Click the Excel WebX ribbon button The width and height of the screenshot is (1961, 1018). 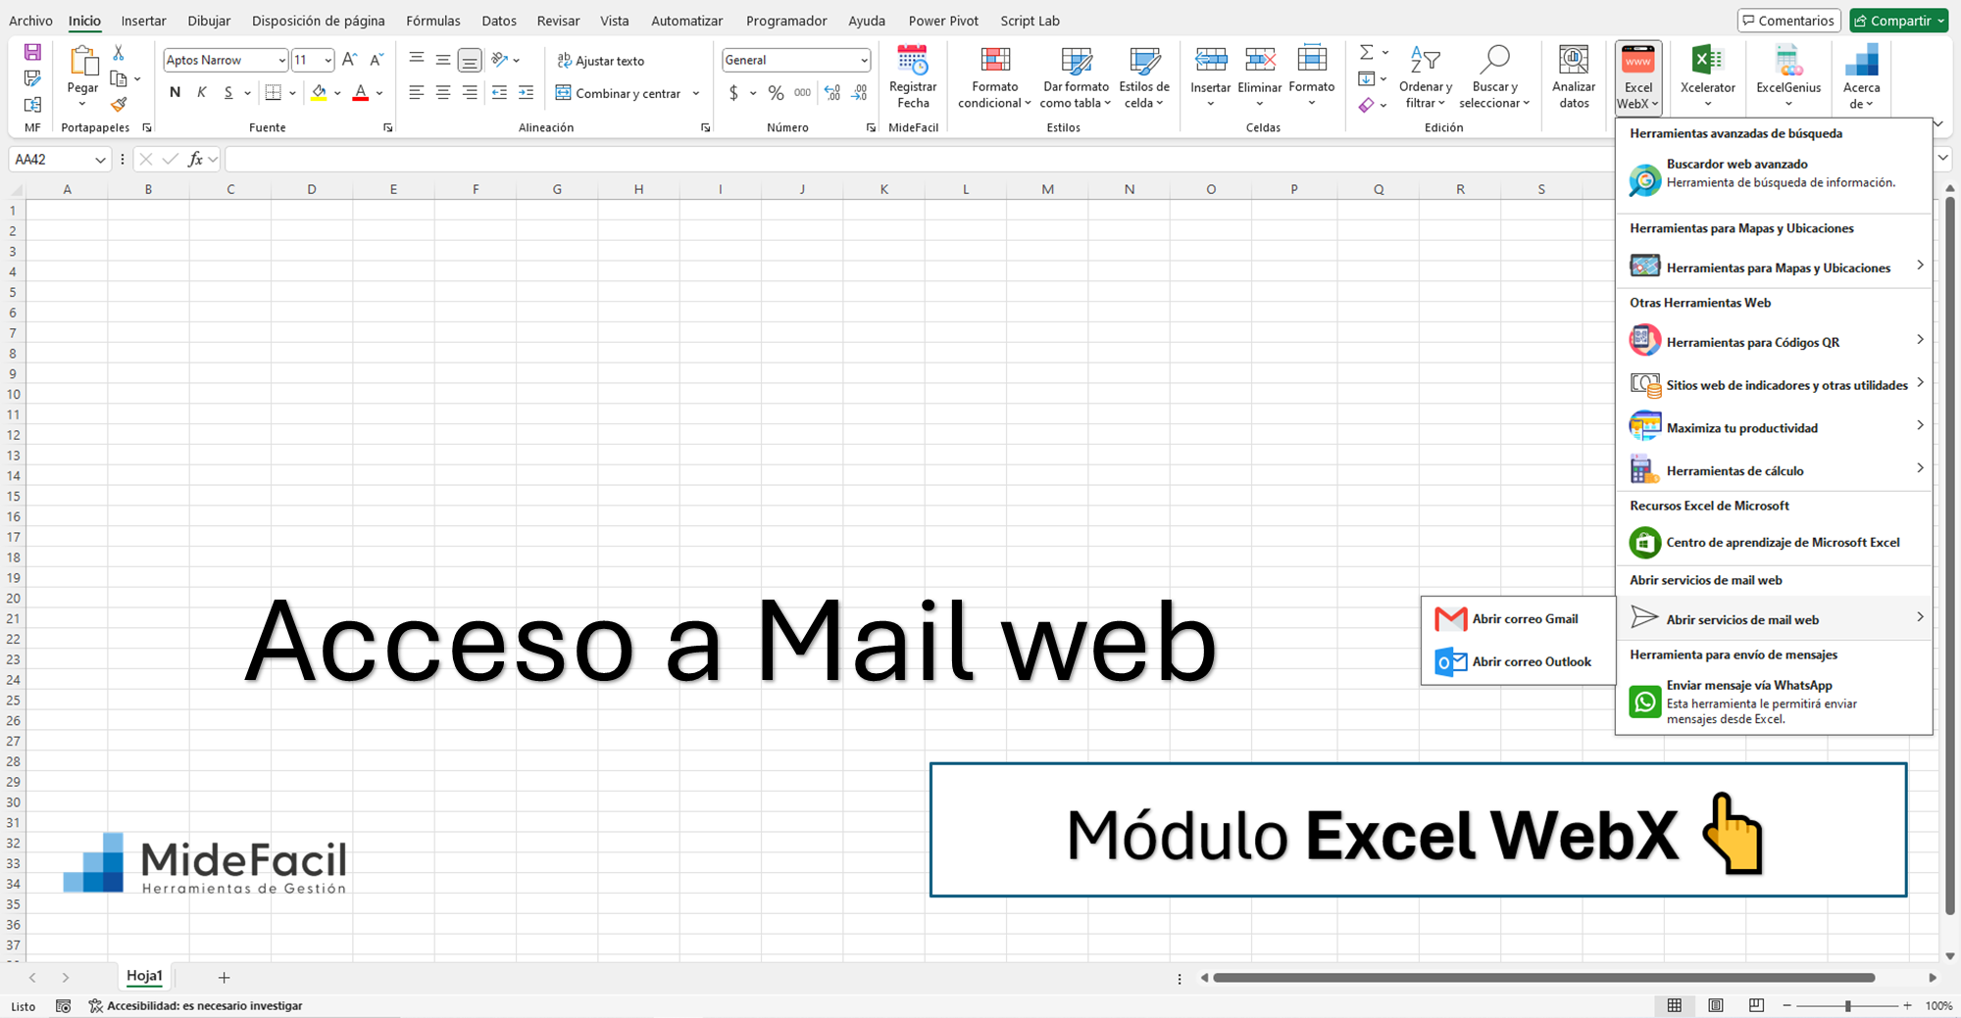point(1637,78)
